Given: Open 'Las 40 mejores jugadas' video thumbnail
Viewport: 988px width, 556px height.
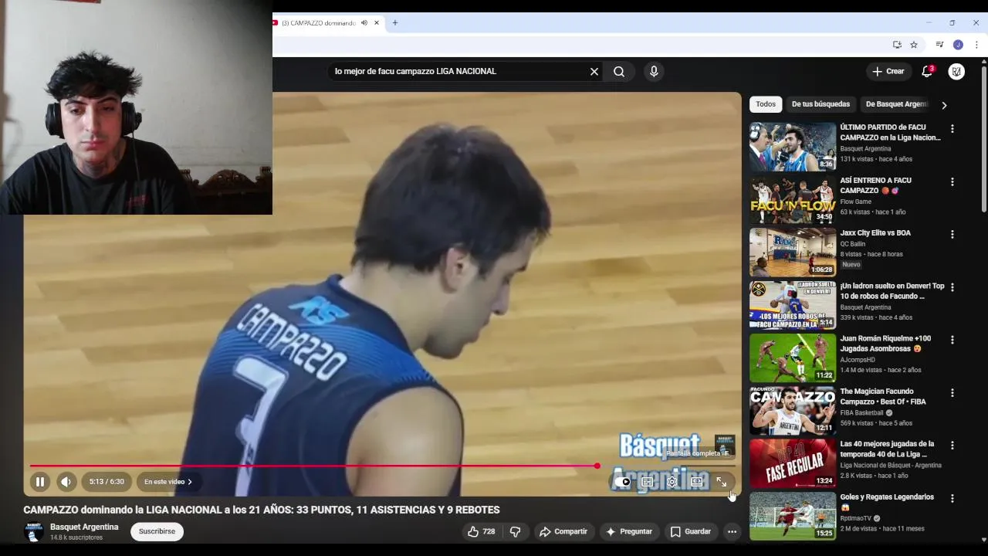Looking at the screenshot, I should click(x=793, y=463).
